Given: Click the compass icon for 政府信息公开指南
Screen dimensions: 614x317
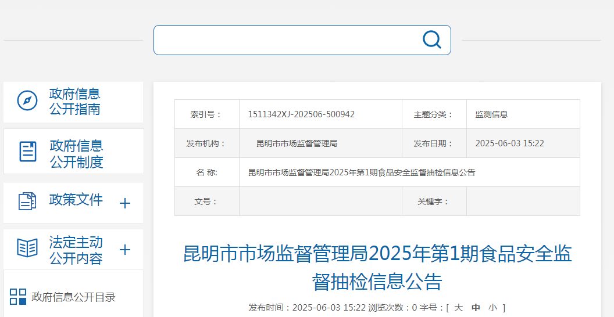Looking at the screenshot, I should pos(27,101).
